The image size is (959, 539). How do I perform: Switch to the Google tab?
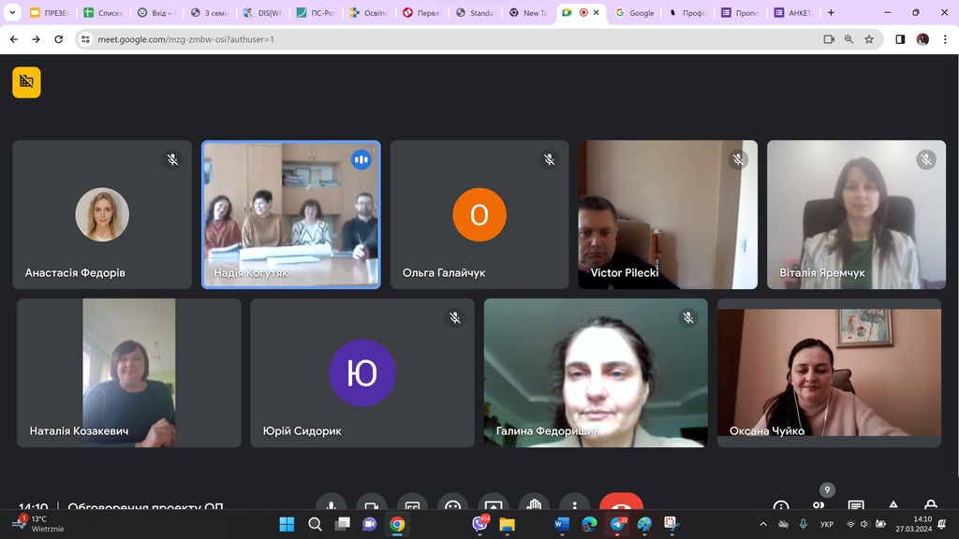tap(635, 13)
